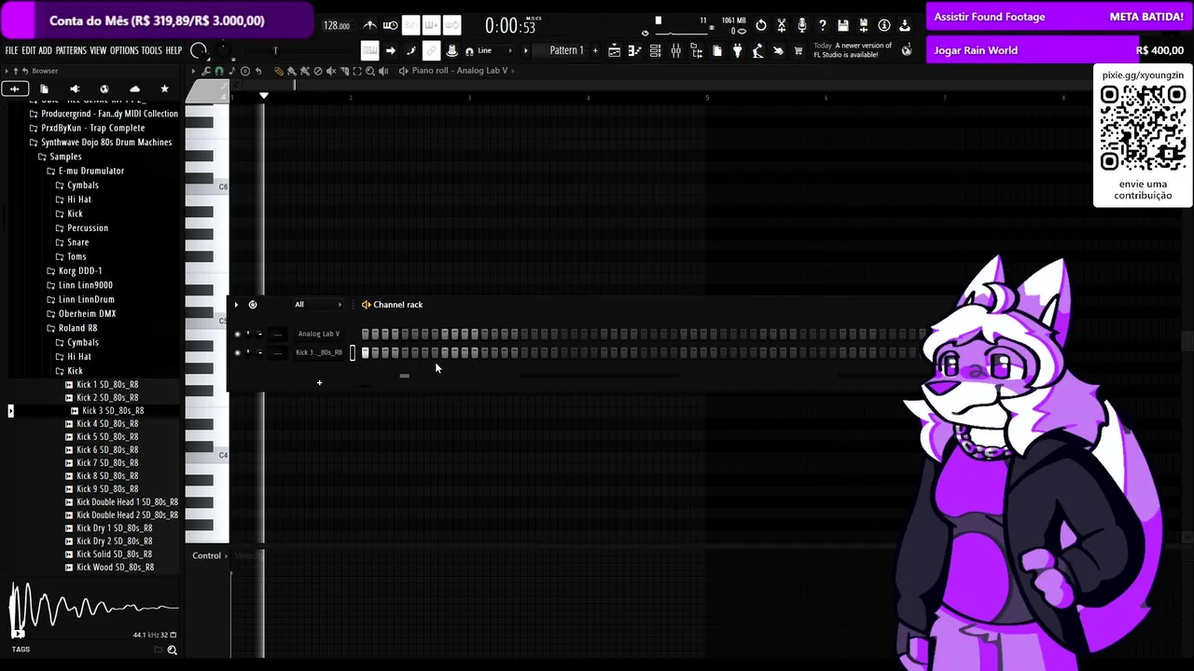Open the FILE menu
The height and width of the screenshot is (671, 1194).
point(11,50)
